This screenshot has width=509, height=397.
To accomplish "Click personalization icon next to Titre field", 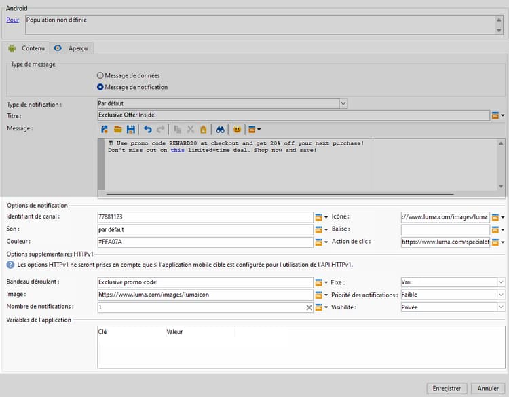I will click(495, 115).
